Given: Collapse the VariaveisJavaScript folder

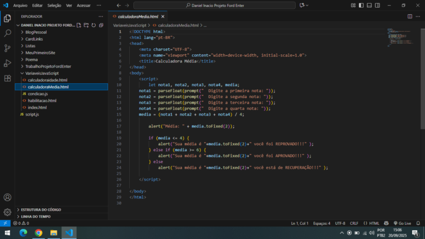Looking at the screenshot, I should (41, 73).
